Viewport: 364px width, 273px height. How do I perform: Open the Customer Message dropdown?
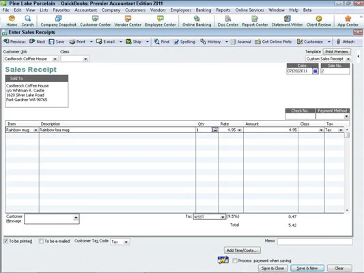click(x=76, y=218)
